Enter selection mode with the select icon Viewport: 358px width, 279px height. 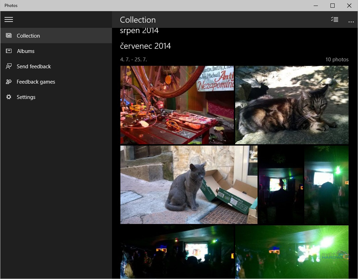tap(334, 20)
